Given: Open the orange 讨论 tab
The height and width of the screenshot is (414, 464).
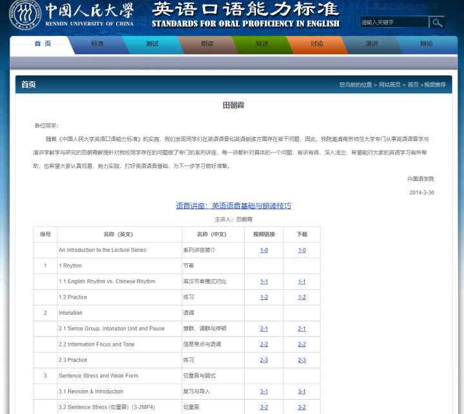Looking at the screenshot, I should coord(317,44).
